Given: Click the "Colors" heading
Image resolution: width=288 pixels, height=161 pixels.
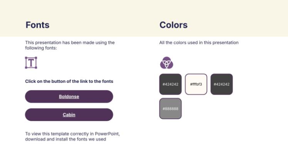Looking at the screenshot, I should coord(173,25).
